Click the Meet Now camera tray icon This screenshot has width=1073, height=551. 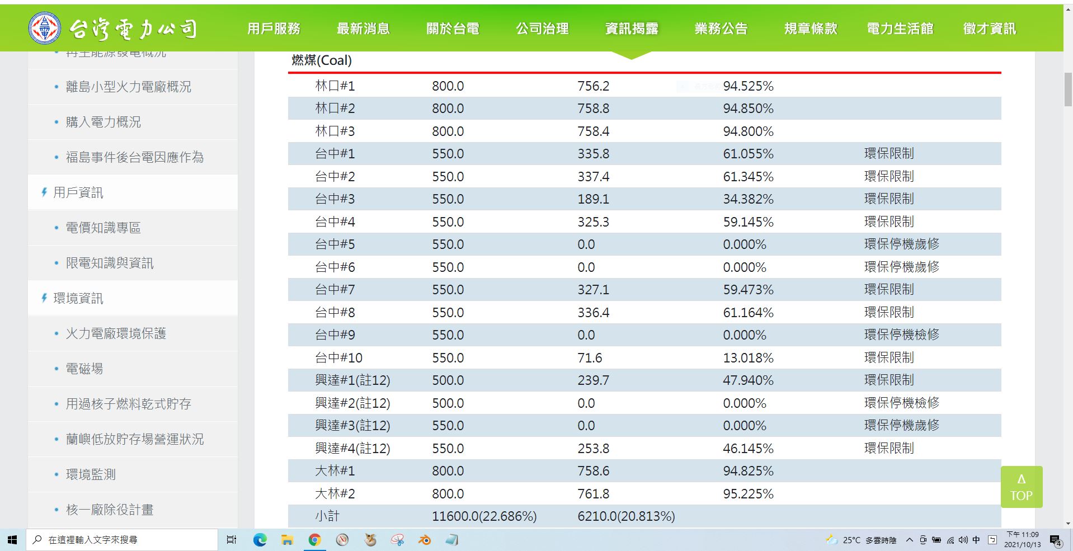(923, 540)
